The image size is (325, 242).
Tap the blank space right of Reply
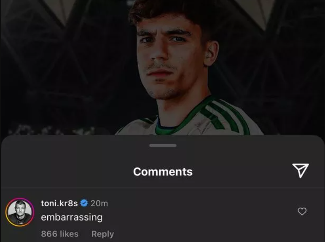click(x=197, y=234)
